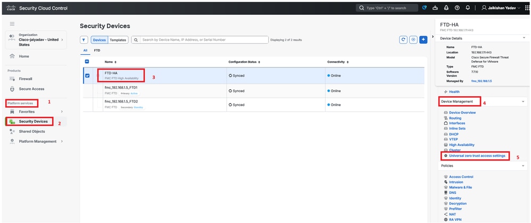Image resolution: width=531 pixels, height=223 pixels.
Task: Switch the view to Templates
Action: pyautogui.click(x=118, y=40)
